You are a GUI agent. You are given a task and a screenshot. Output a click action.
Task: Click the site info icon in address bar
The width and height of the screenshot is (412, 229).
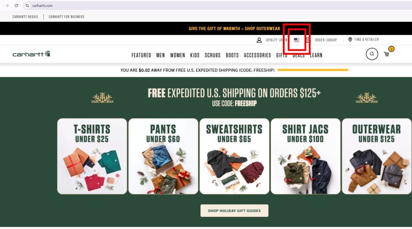(x=27, y=5)
